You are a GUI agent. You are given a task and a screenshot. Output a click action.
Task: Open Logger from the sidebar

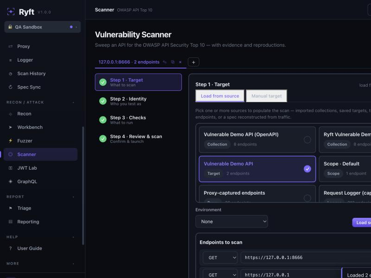coord(40,60)
